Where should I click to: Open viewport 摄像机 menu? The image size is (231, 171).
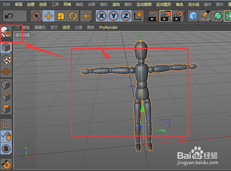point(40,27)
